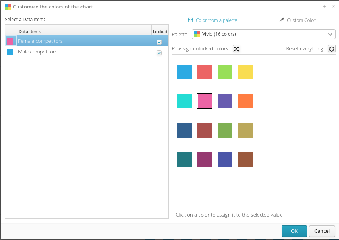Click the colorful chart icon in title bar
Viewport: 339px width, 240px height.
tap(8, 7)
